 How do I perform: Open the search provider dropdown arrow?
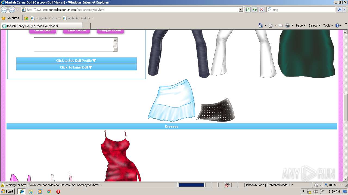pyautogui.click(x=345, y=9)
